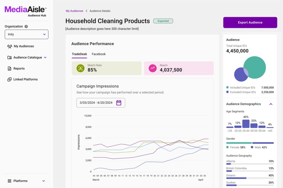Collapse the Audience Demographics section
The width and height of the screenshot is (283, 188).
pyautogui.click(x=271, y=104)
